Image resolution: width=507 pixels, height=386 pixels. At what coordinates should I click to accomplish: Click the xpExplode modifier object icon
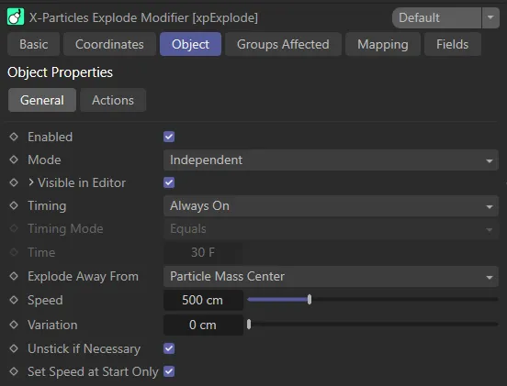coord(16,17)
